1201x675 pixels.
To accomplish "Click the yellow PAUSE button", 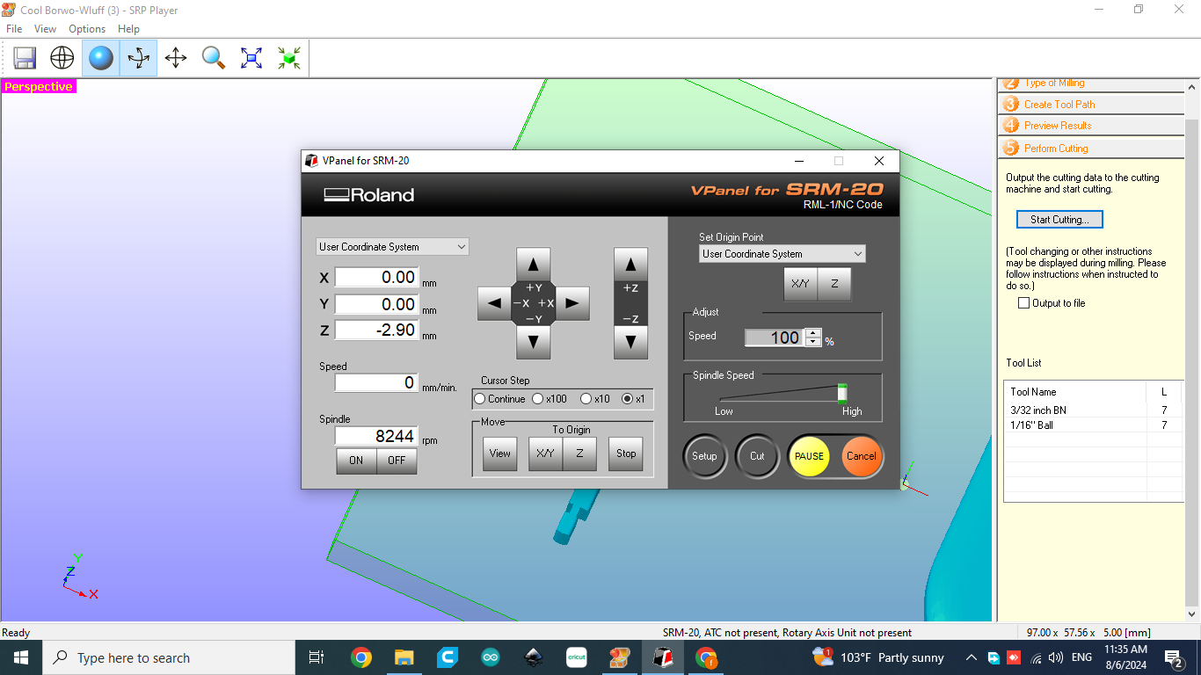I will (x=809, y=456).
